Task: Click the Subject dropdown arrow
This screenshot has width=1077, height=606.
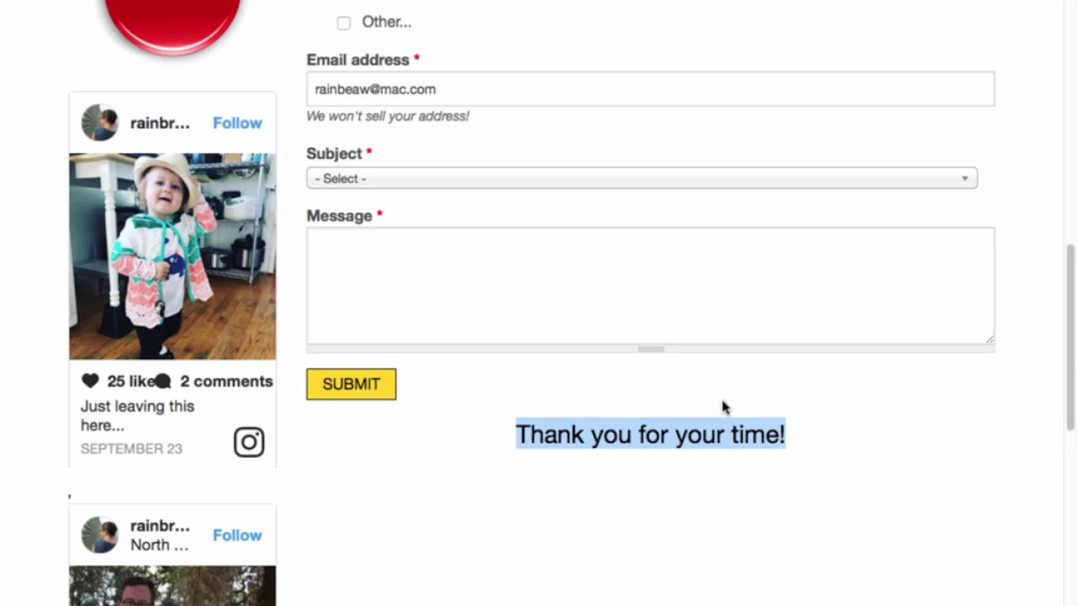Action: tap(965, 178)
